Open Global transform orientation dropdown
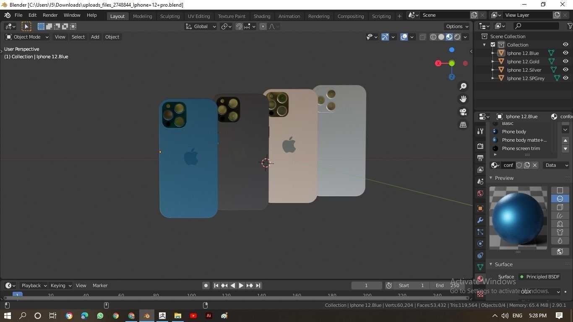This screenshot has width=573, height=322. point(201,26)
